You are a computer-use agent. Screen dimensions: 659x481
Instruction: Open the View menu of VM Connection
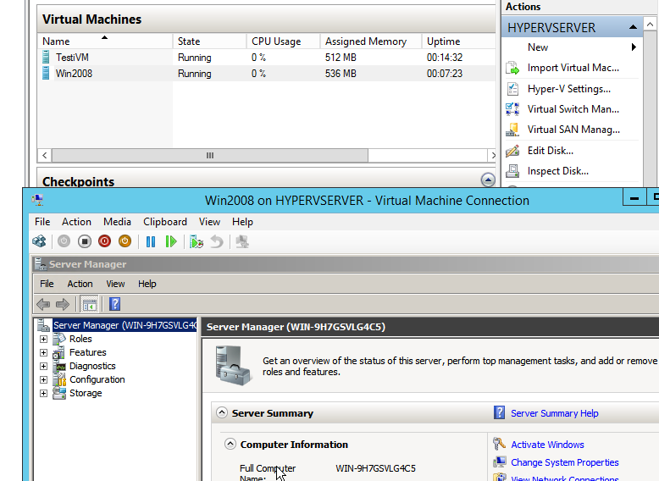(x=210, y=222)
